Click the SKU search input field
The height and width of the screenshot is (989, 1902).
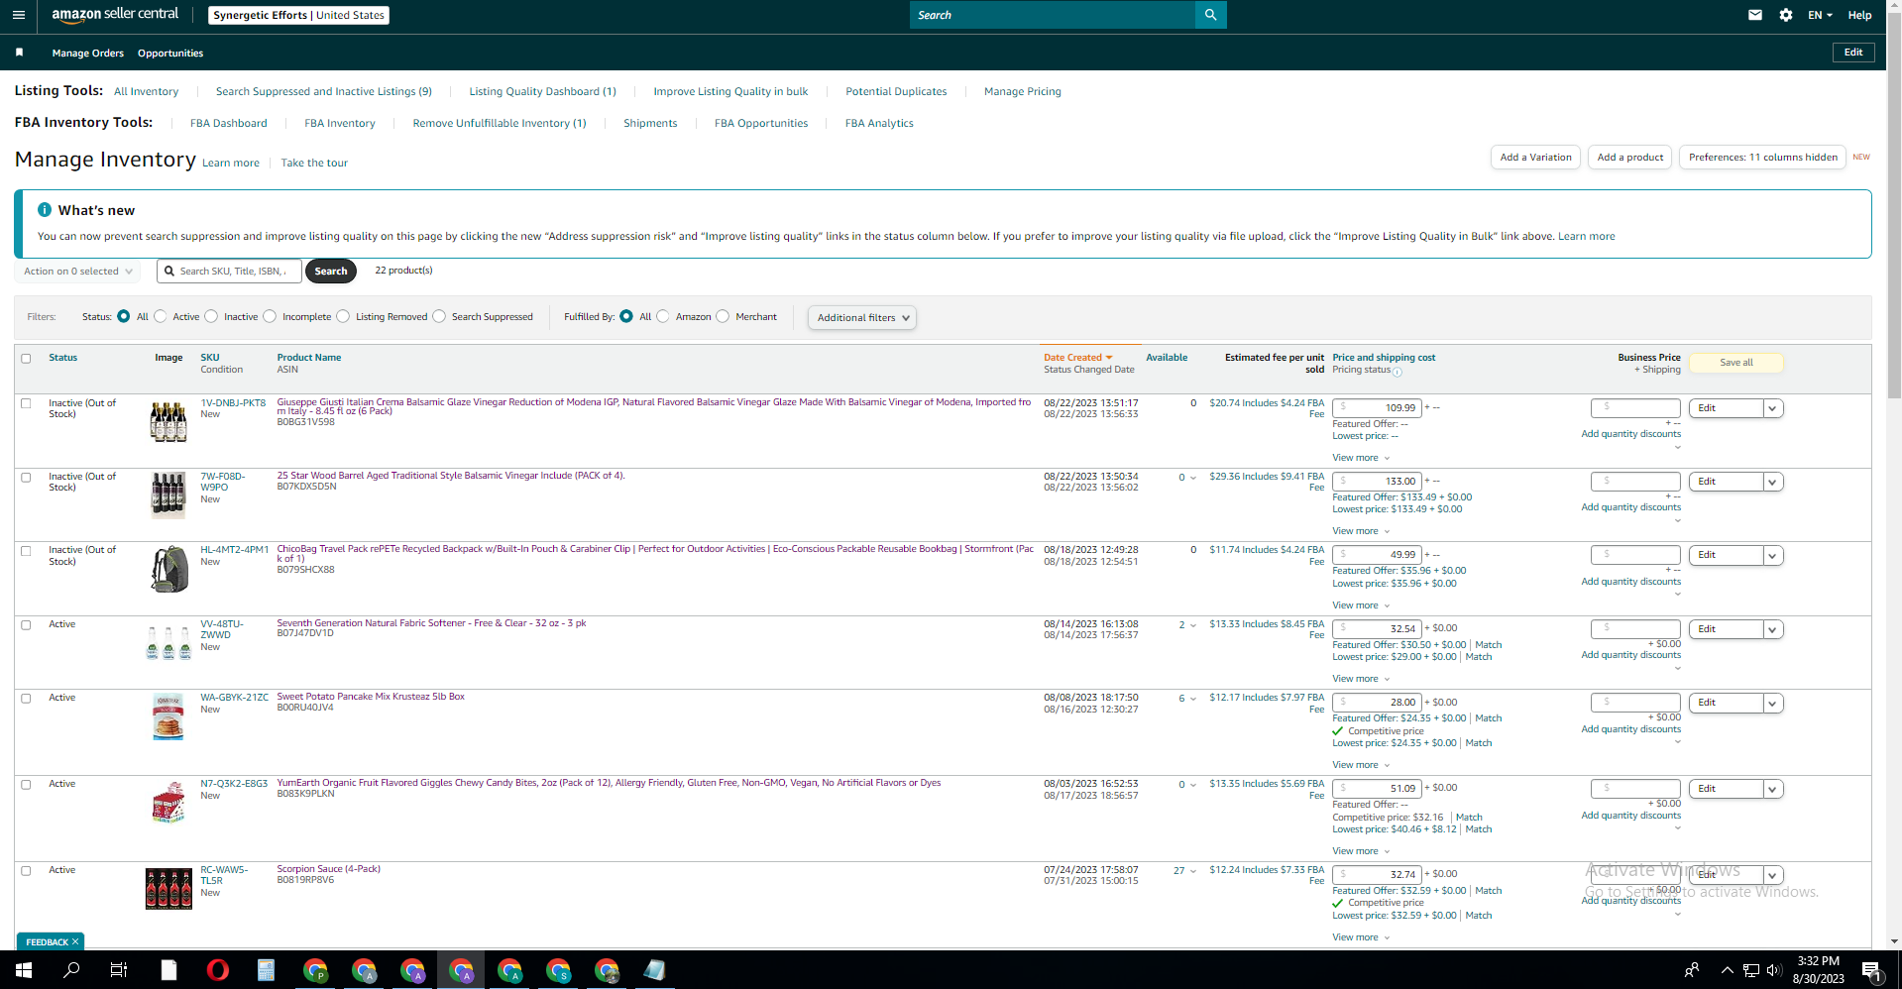(x=229, y=271)
